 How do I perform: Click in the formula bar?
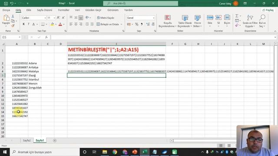pyautogui.click(x=162, y=37)
